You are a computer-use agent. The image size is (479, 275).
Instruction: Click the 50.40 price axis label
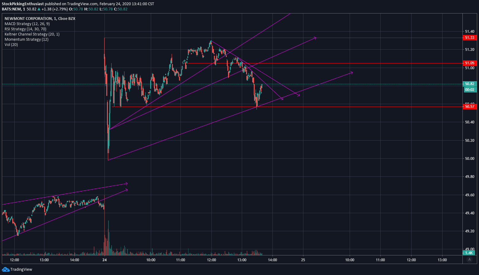tap(469, 122)
